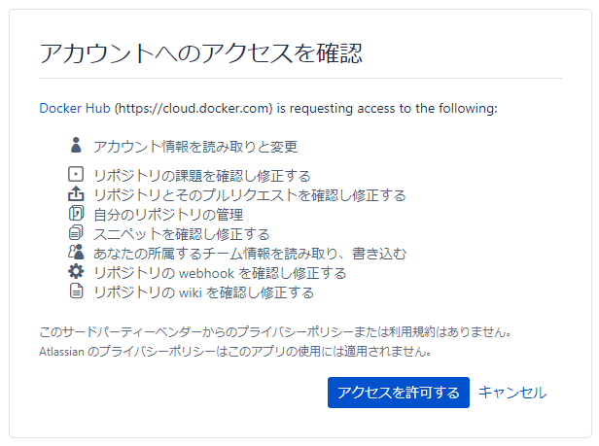The image size is (599, 446).
Task: Click the third-party vendor privacy policy notice
Action: point(275,331)
